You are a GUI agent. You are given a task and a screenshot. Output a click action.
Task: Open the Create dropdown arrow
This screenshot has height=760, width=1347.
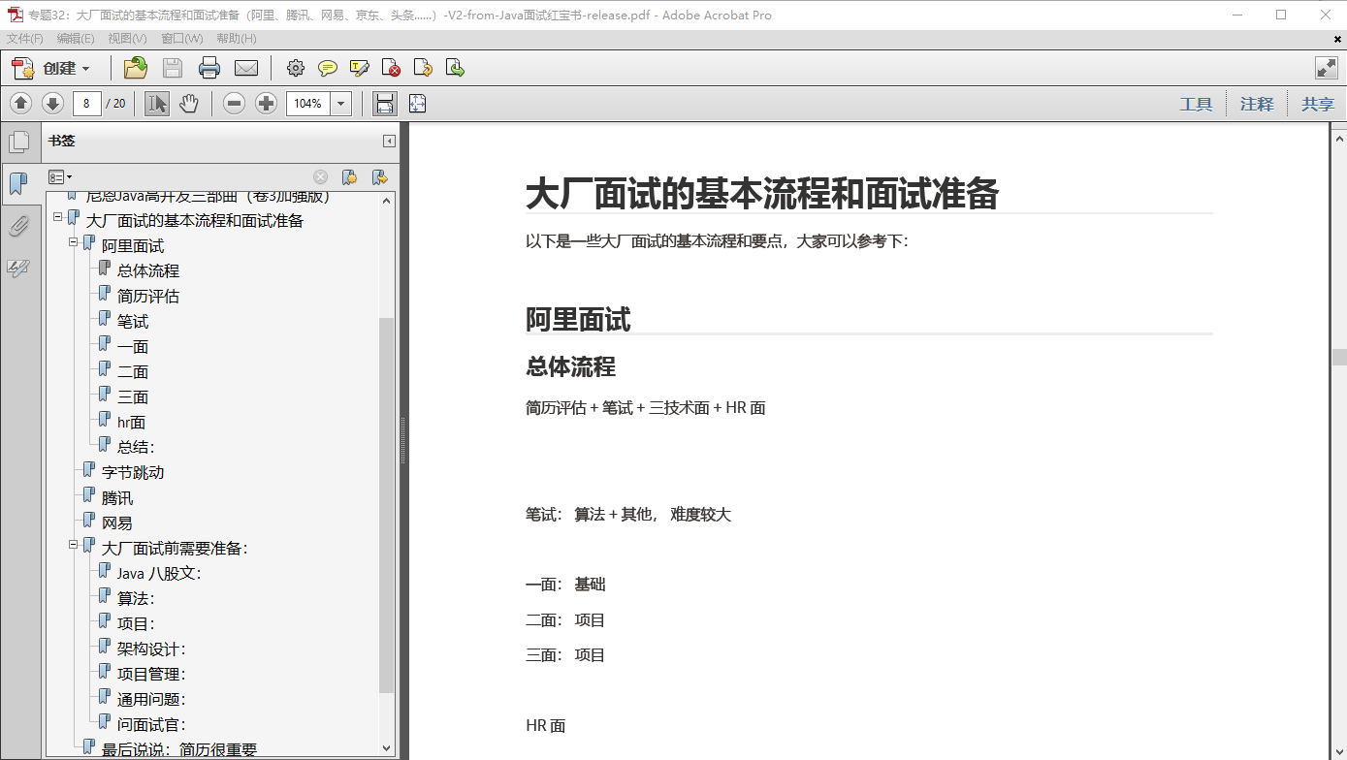pos(85,69)
